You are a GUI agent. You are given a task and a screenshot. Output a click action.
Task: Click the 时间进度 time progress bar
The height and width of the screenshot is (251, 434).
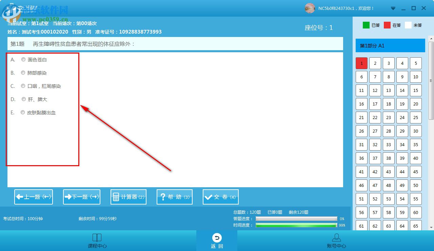296,225
